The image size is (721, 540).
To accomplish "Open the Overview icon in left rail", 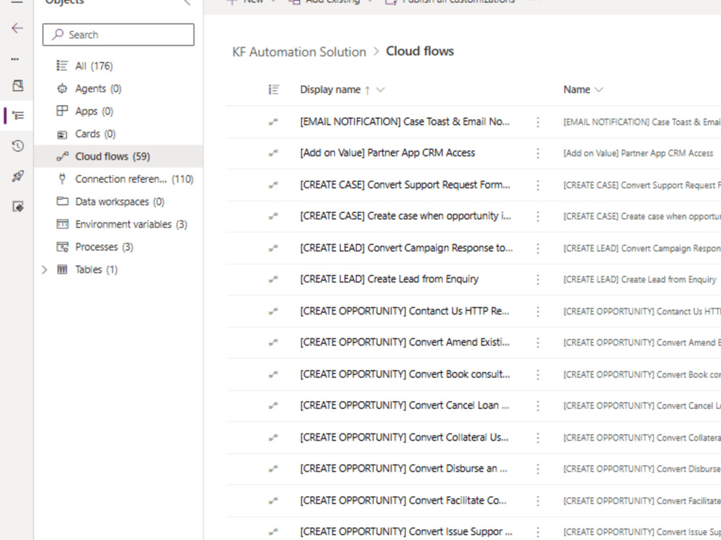I will tap(17, 86).
